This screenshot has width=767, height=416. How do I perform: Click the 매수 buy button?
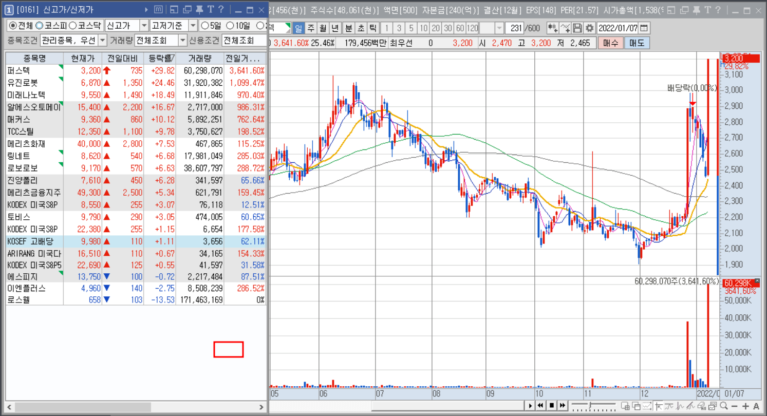[610, 43]
